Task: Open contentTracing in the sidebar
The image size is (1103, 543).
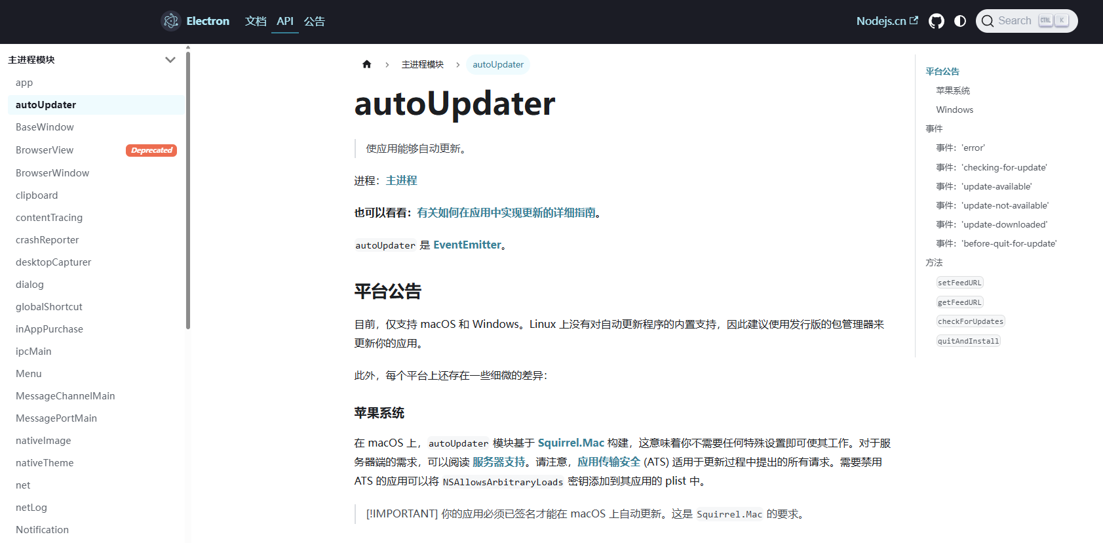Action: click(96, 218)
